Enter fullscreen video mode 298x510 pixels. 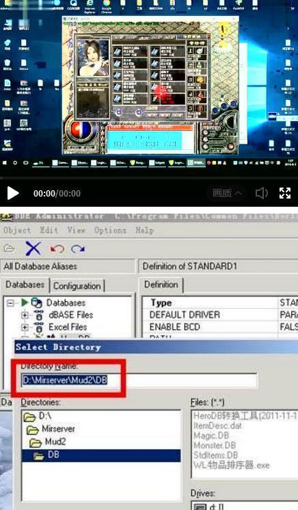(285, 193)
